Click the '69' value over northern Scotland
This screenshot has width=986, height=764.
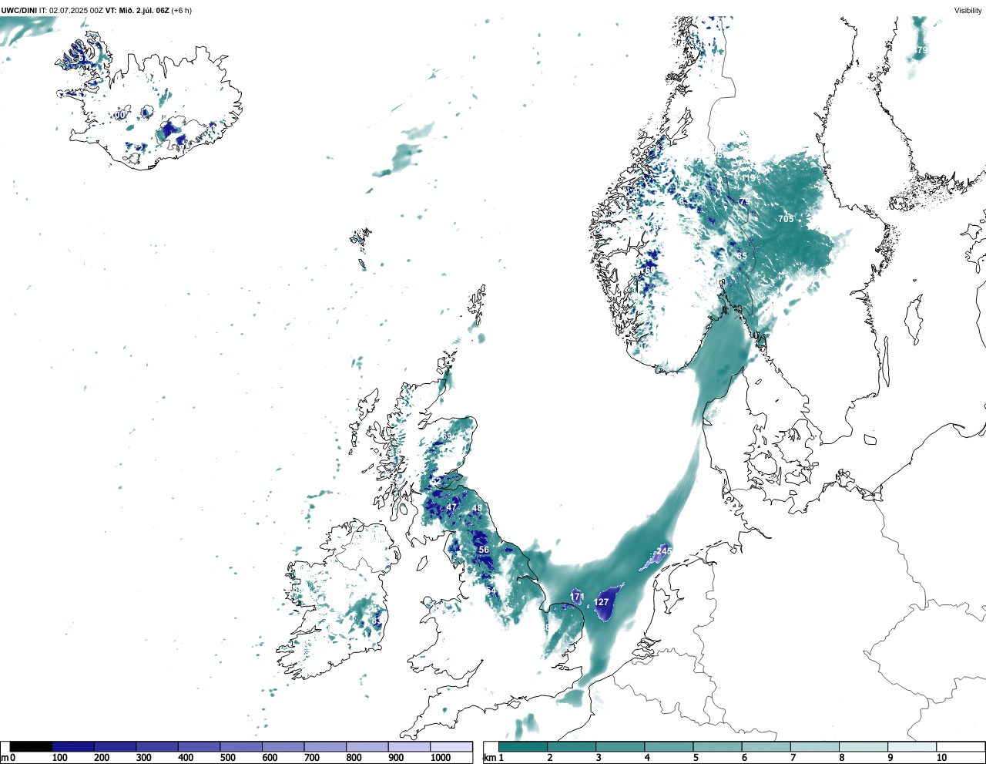pyautogui.click(x=448, y=436)
